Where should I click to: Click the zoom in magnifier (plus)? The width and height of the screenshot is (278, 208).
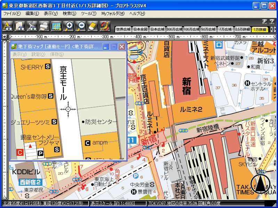click(68, 26)
